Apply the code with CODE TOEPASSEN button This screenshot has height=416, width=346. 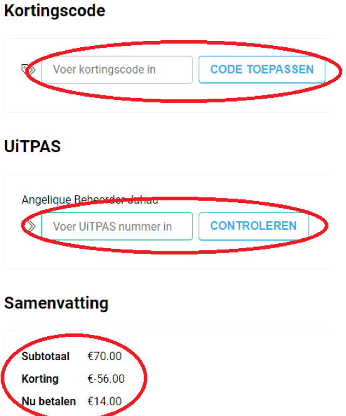(262, 70)
